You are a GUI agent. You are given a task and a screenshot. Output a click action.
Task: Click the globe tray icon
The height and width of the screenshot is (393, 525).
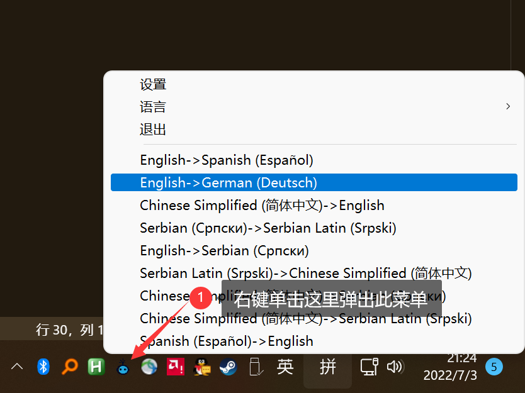point(149,367)
